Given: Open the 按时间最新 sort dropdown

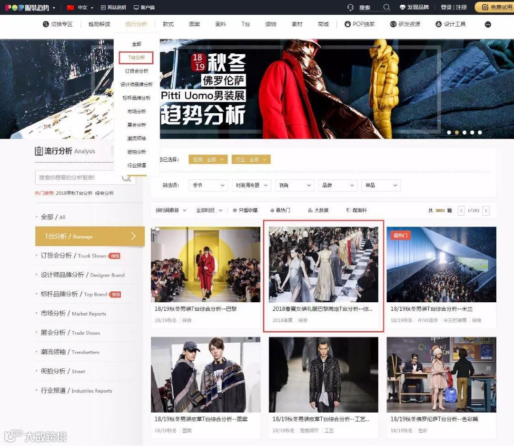Looking at the screenshot, I should [x=171, y=210].
